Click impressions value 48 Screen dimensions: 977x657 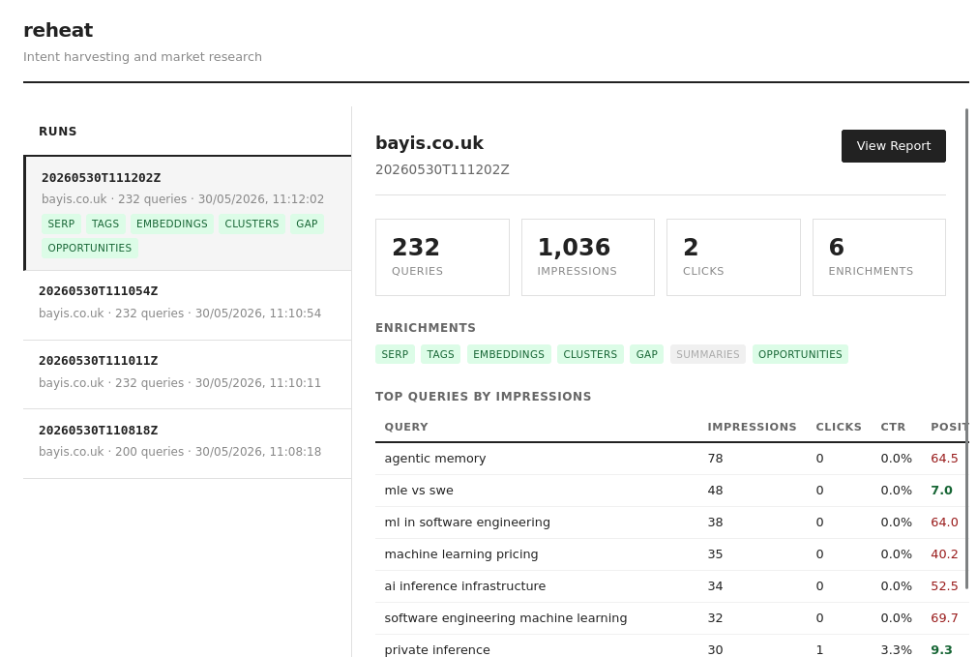pos(715,491)
